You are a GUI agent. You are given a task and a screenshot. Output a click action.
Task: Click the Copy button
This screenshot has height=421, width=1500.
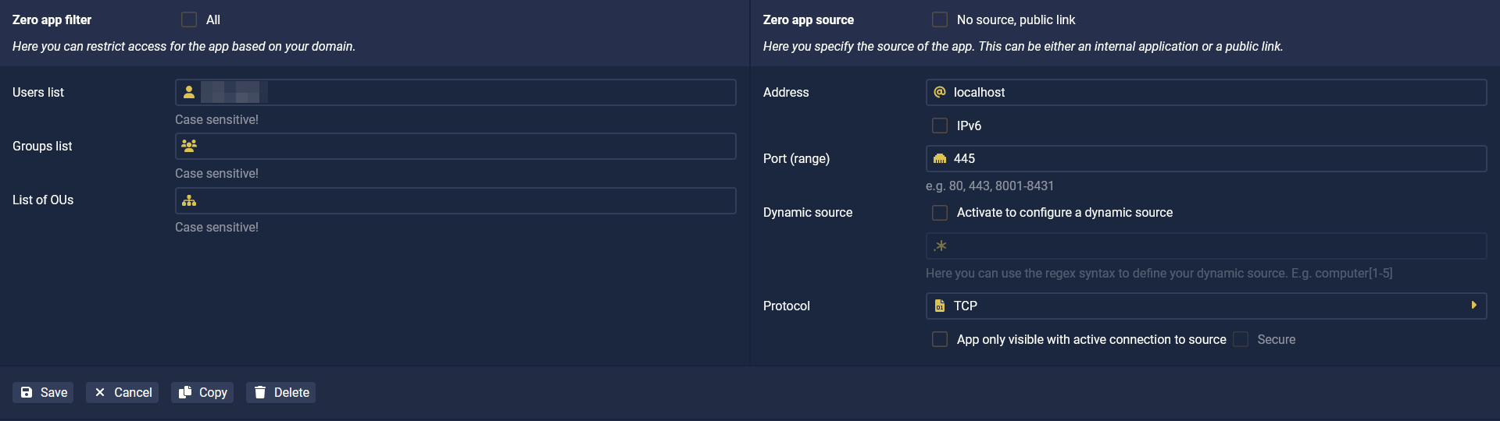[202, 392]
